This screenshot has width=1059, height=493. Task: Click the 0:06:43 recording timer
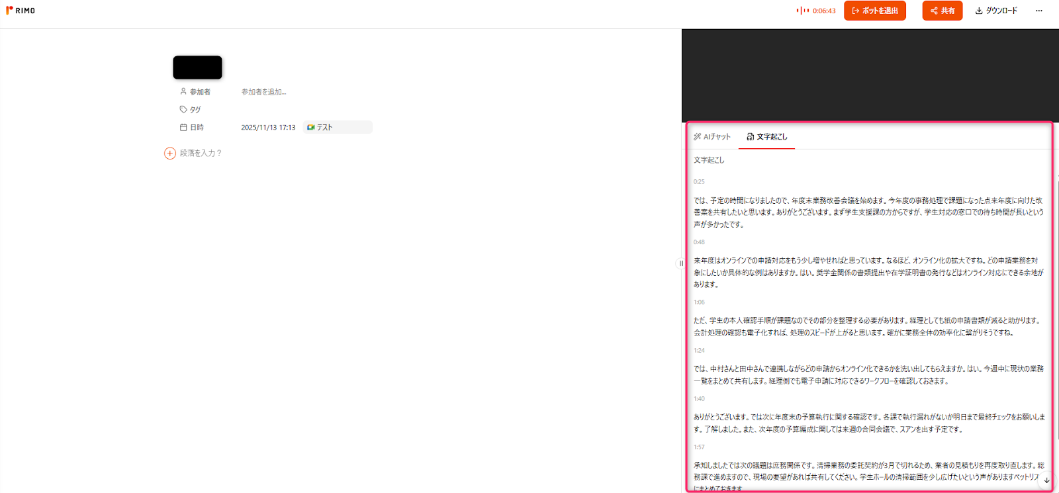(824, 11)
